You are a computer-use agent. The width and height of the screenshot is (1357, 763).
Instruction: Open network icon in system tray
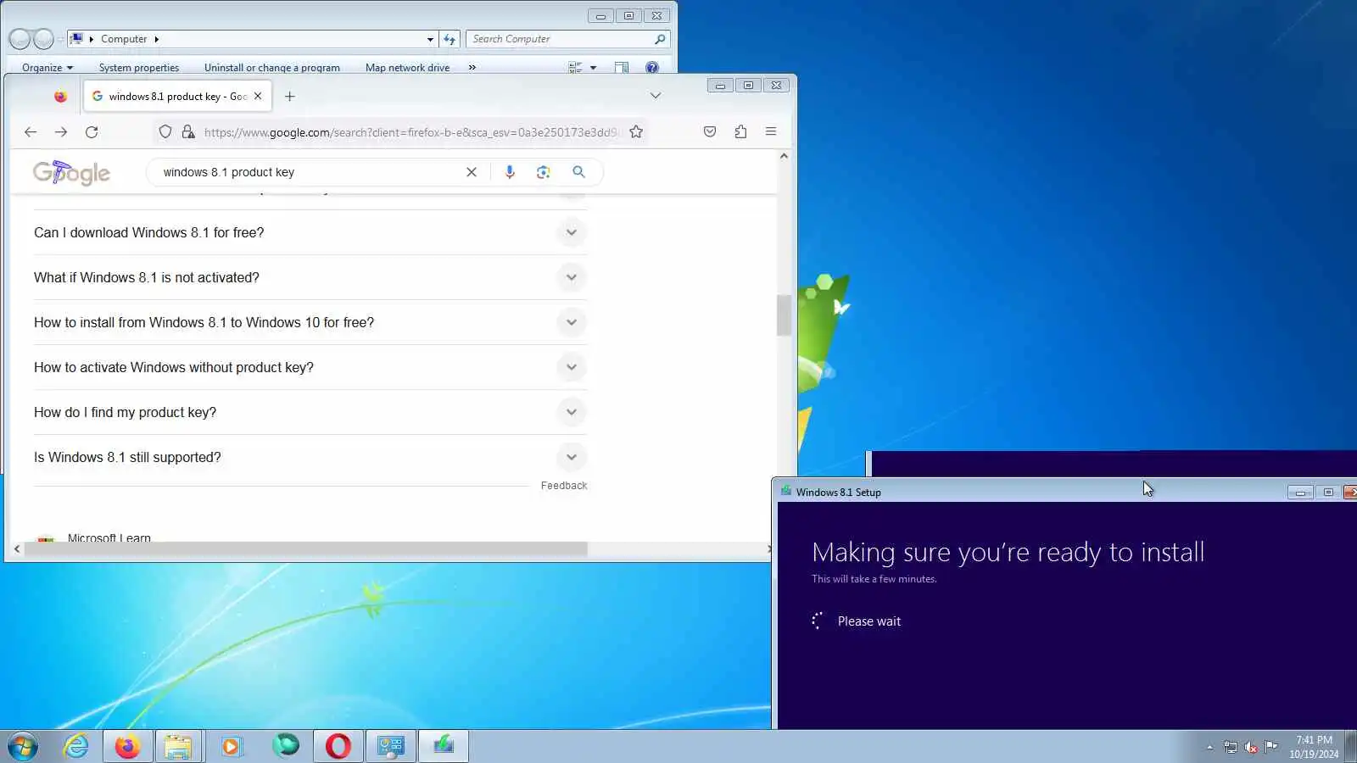pos(1231,747)
